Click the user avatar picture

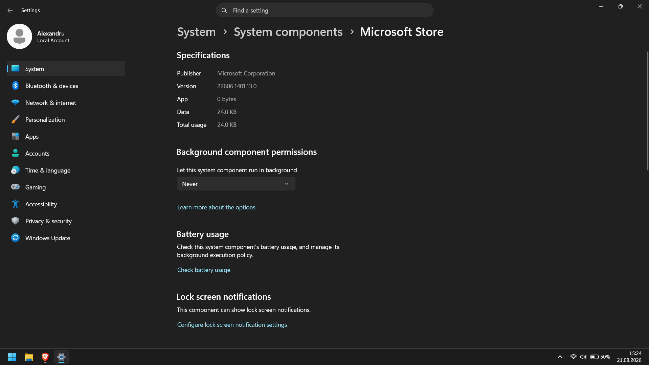[x=19, y=36]
